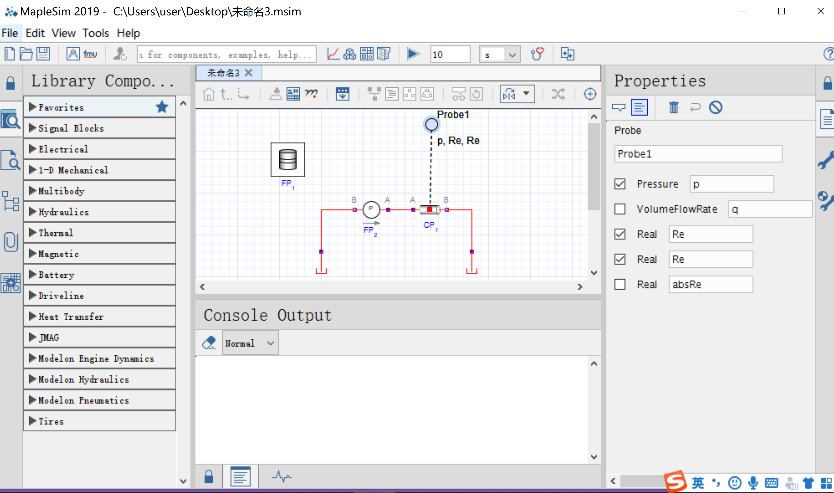Open the flip/mirror tool dropdown arrow
The width and height of the screenshot is (834, 493).
526,93
